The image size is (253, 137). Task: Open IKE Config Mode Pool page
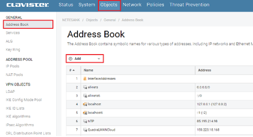24,100
